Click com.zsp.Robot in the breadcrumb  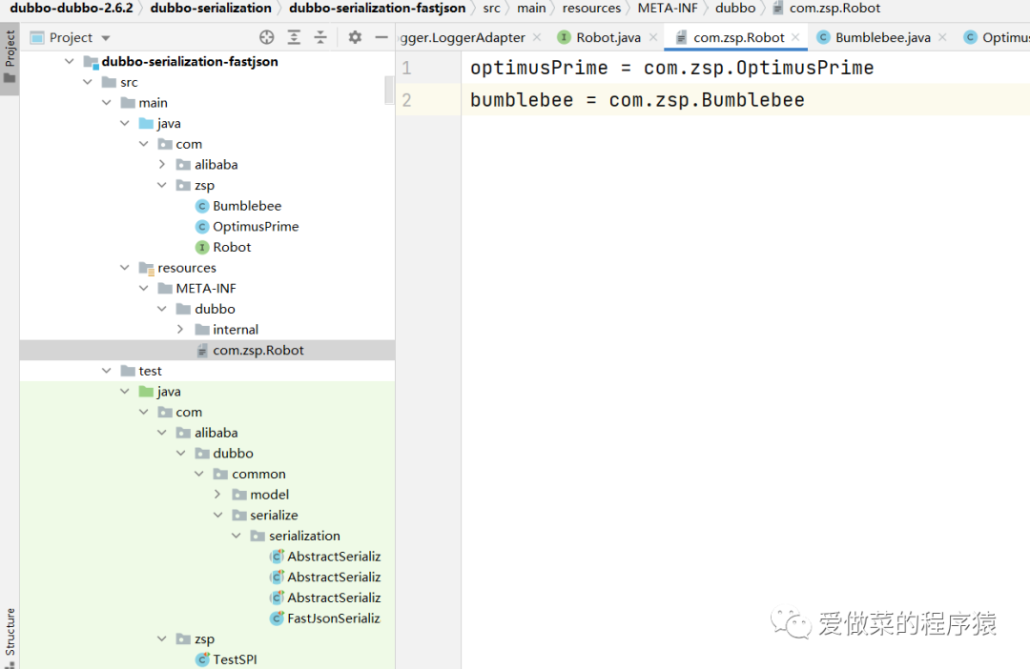tap(834, 8)
